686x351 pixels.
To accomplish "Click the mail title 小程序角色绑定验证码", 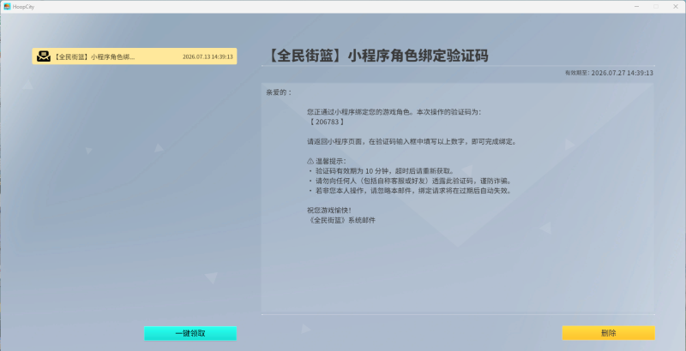I will point(376,56).
